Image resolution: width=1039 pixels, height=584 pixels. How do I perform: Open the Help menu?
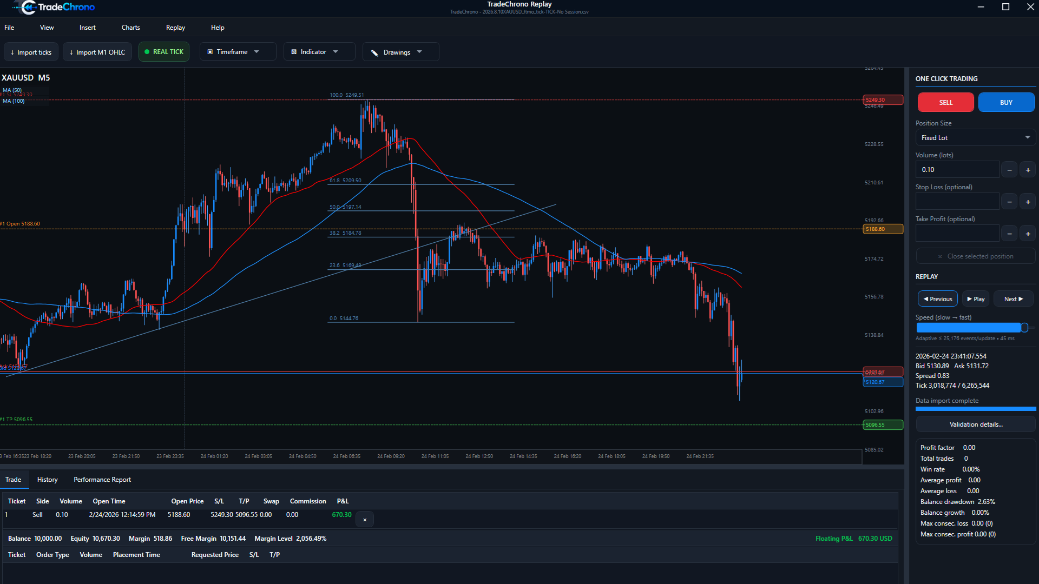point(218,28)
